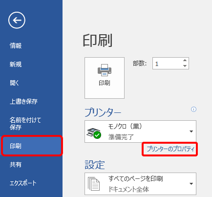This screenshot has width=212, height=197.
Task: Select 上書き保存 in the sidebar
Action: 23,101
